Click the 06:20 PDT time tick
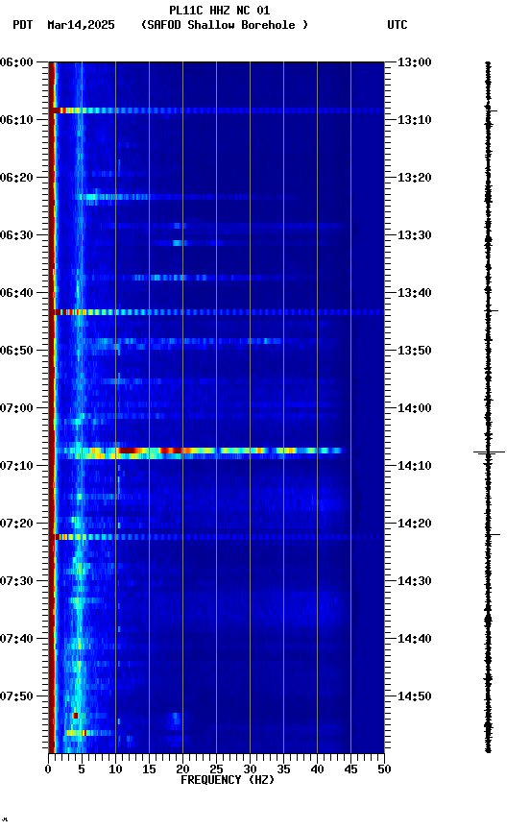530x830 pixels. [x=16, y=178]
